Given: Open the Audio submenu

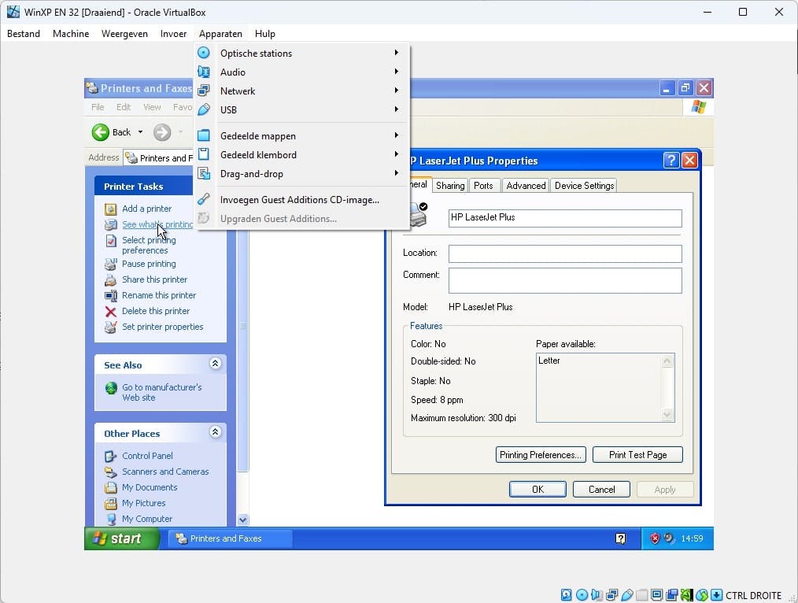Looking at the screenshot, I should [x=301, y=72].
